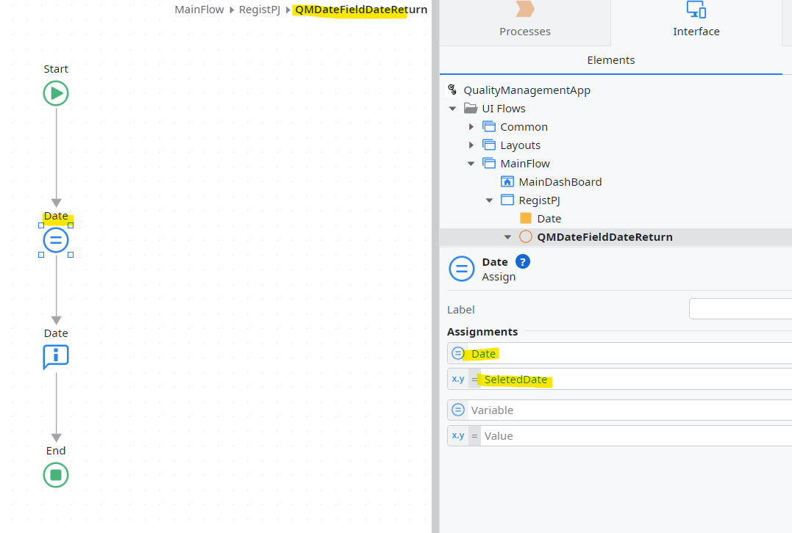
Task: Click the x.y icon beside SeletedDate
Action: (457, 379)
